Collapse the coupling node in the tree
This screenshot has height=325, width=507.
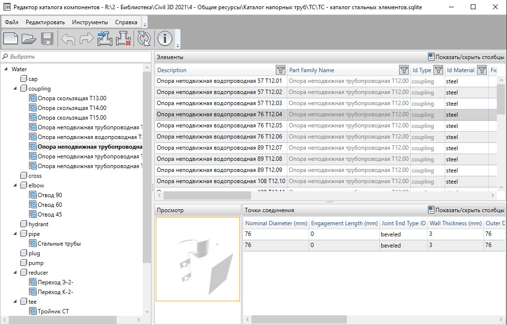click(x=15, y=89)
